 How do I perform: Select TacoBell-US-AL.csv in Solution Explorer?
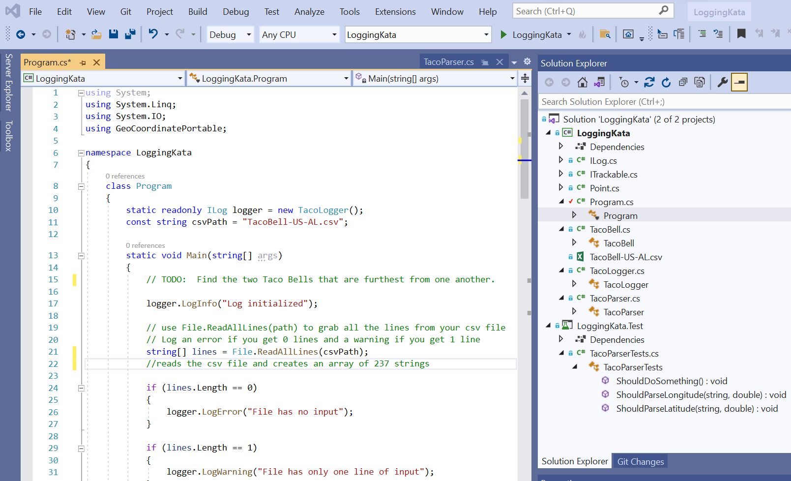click(625, 257)
